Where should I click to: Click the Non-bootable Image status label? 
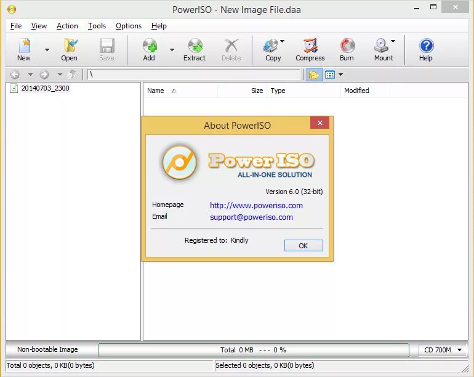click(x=47, y=349)
